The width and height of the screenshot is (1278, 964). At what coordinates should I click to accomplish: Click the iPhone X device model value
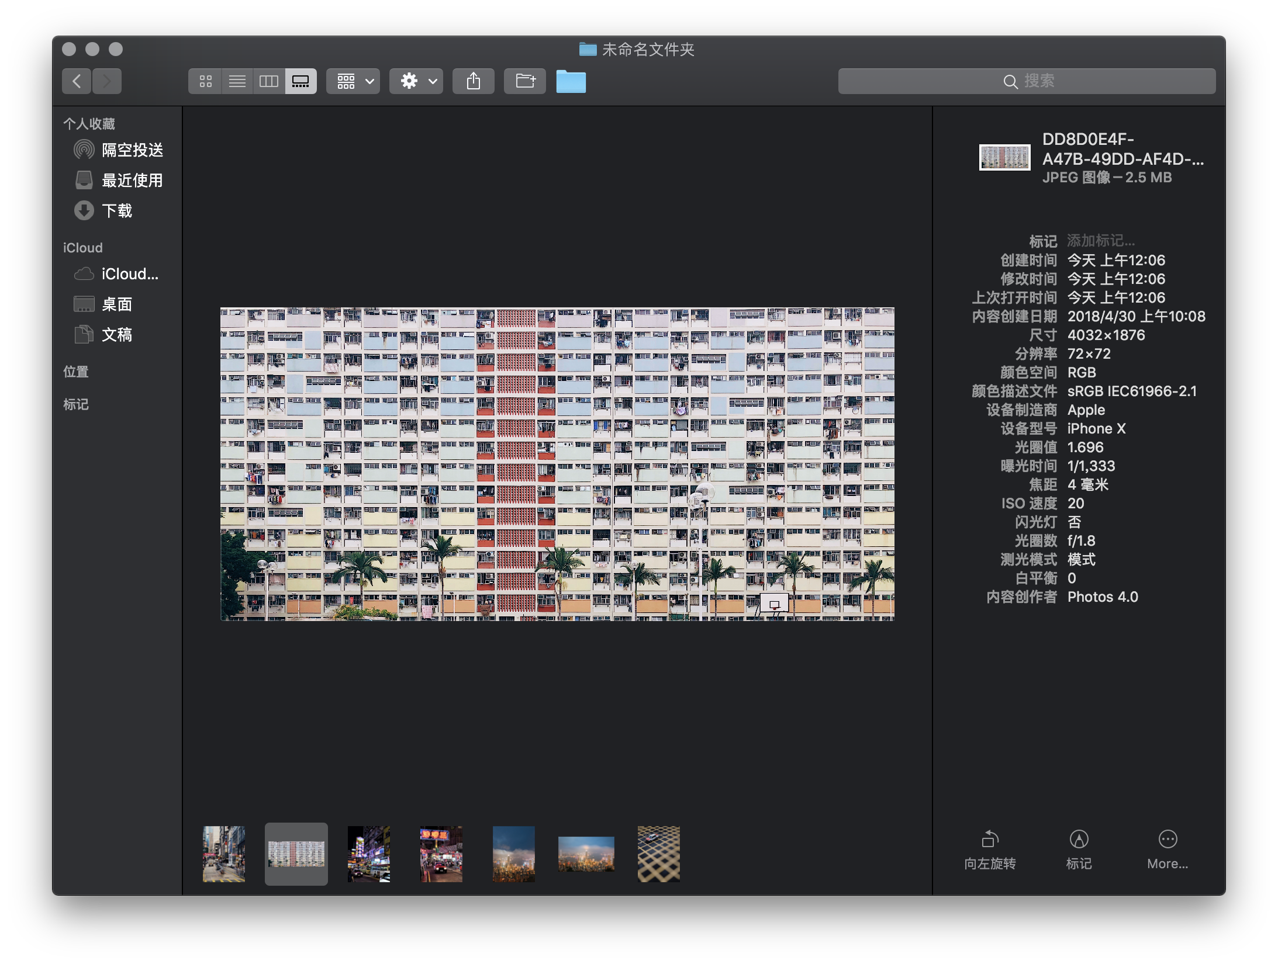tap(1096, 428)
